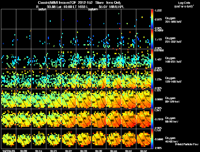
Task: Click the Oxygen 331-589 keV row label
Action: [x=173, y=20]
